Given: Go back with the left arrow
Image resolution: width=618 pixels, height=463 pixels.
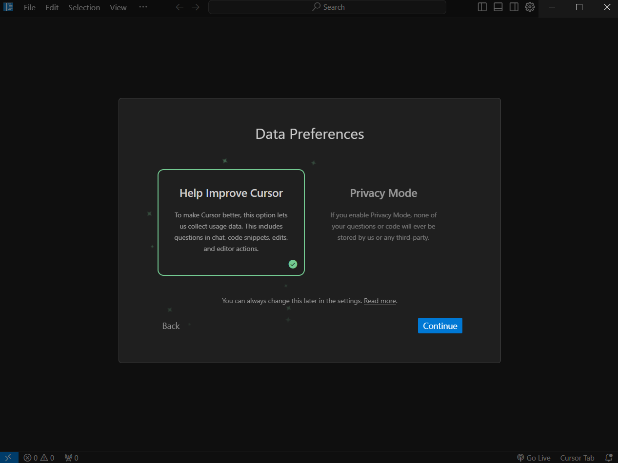Looking at the screenshot, I should pos(179,7).
